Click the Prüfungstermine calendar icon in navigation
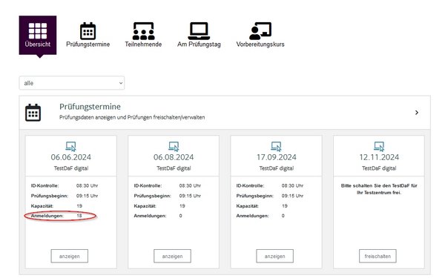 tap(88, 31)
